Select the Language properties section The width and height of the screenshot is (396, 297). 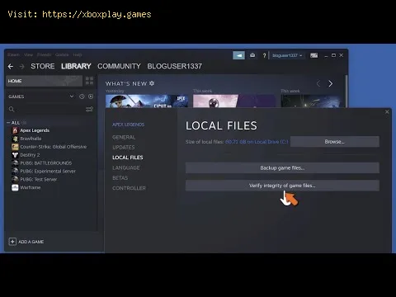pyautogui.click(x=126, y=167)
